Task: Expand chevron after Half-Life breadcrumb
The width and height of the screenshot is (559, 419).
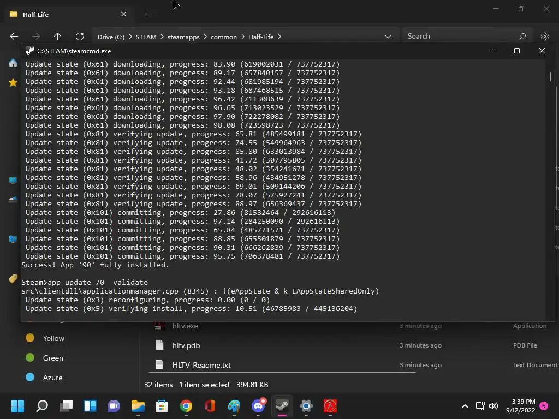Action: 279,37
